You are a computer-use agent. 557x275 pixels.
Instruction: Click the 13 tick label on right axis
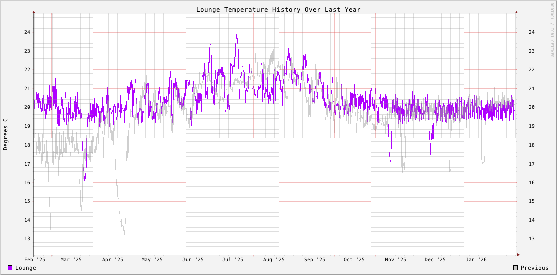click(531, 239)
